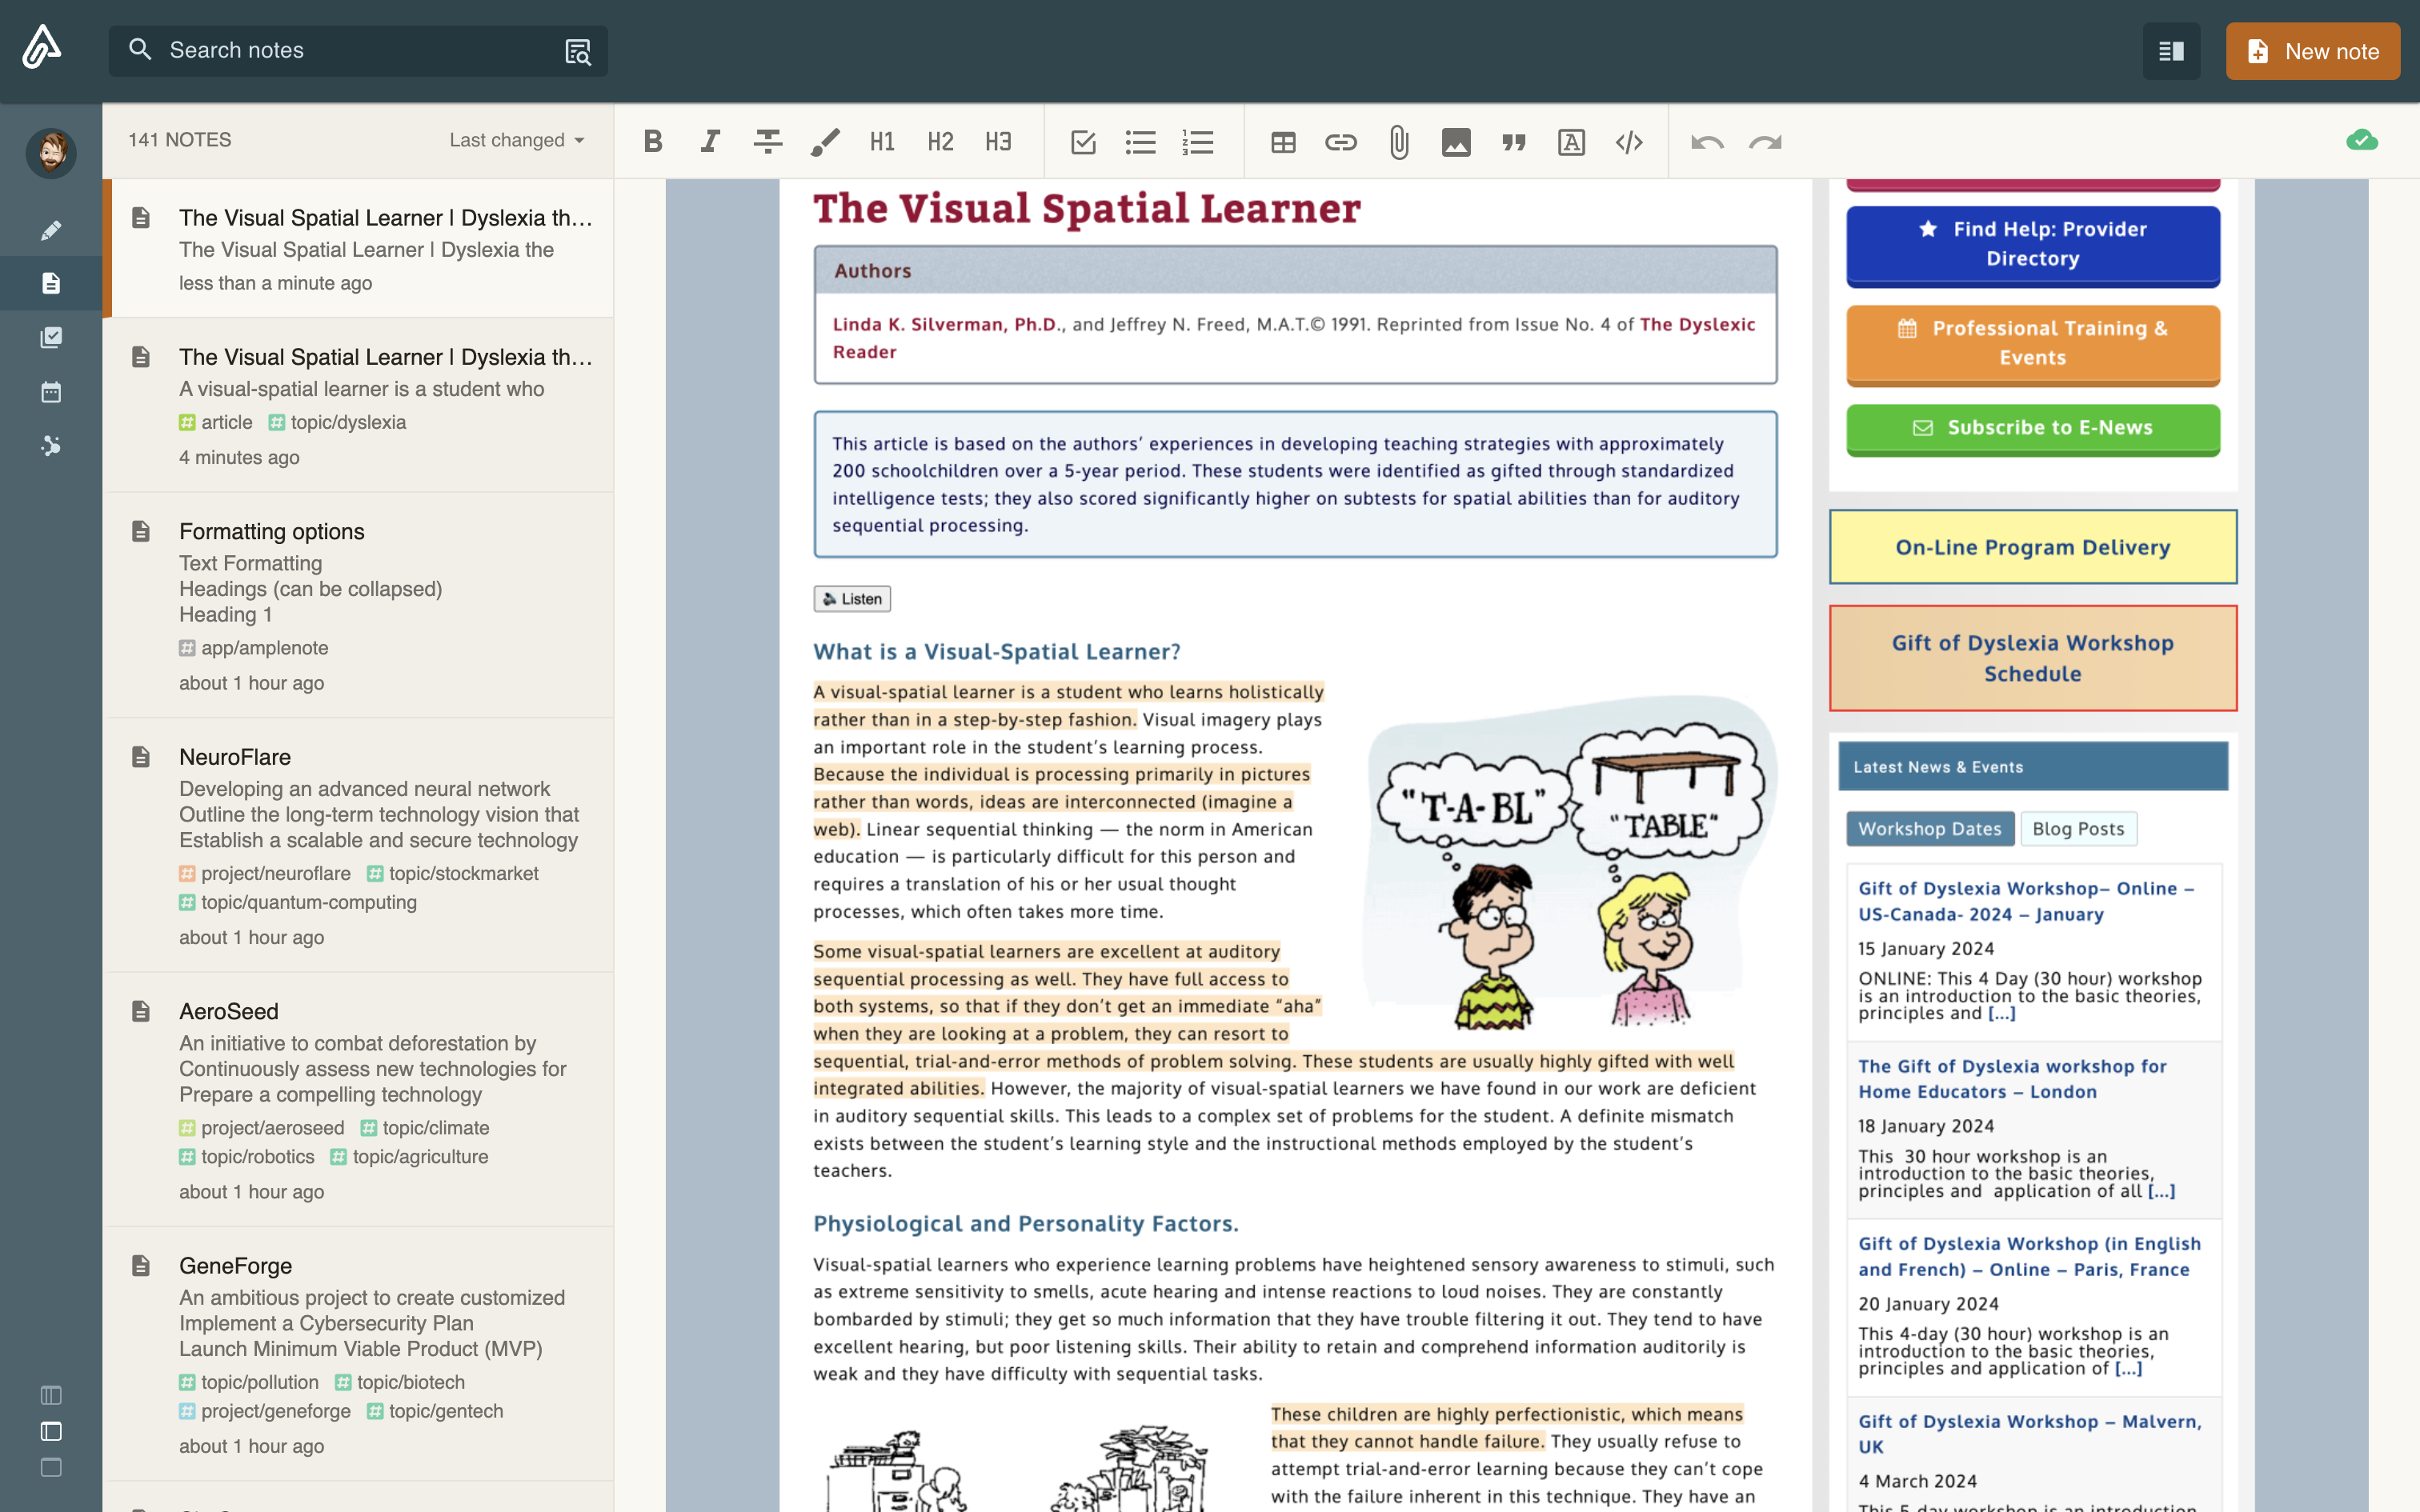This screenshot has height=1512, width=2420.
Task: Attach a file using the paperclip icon
Action: [x=1397, y=142]
